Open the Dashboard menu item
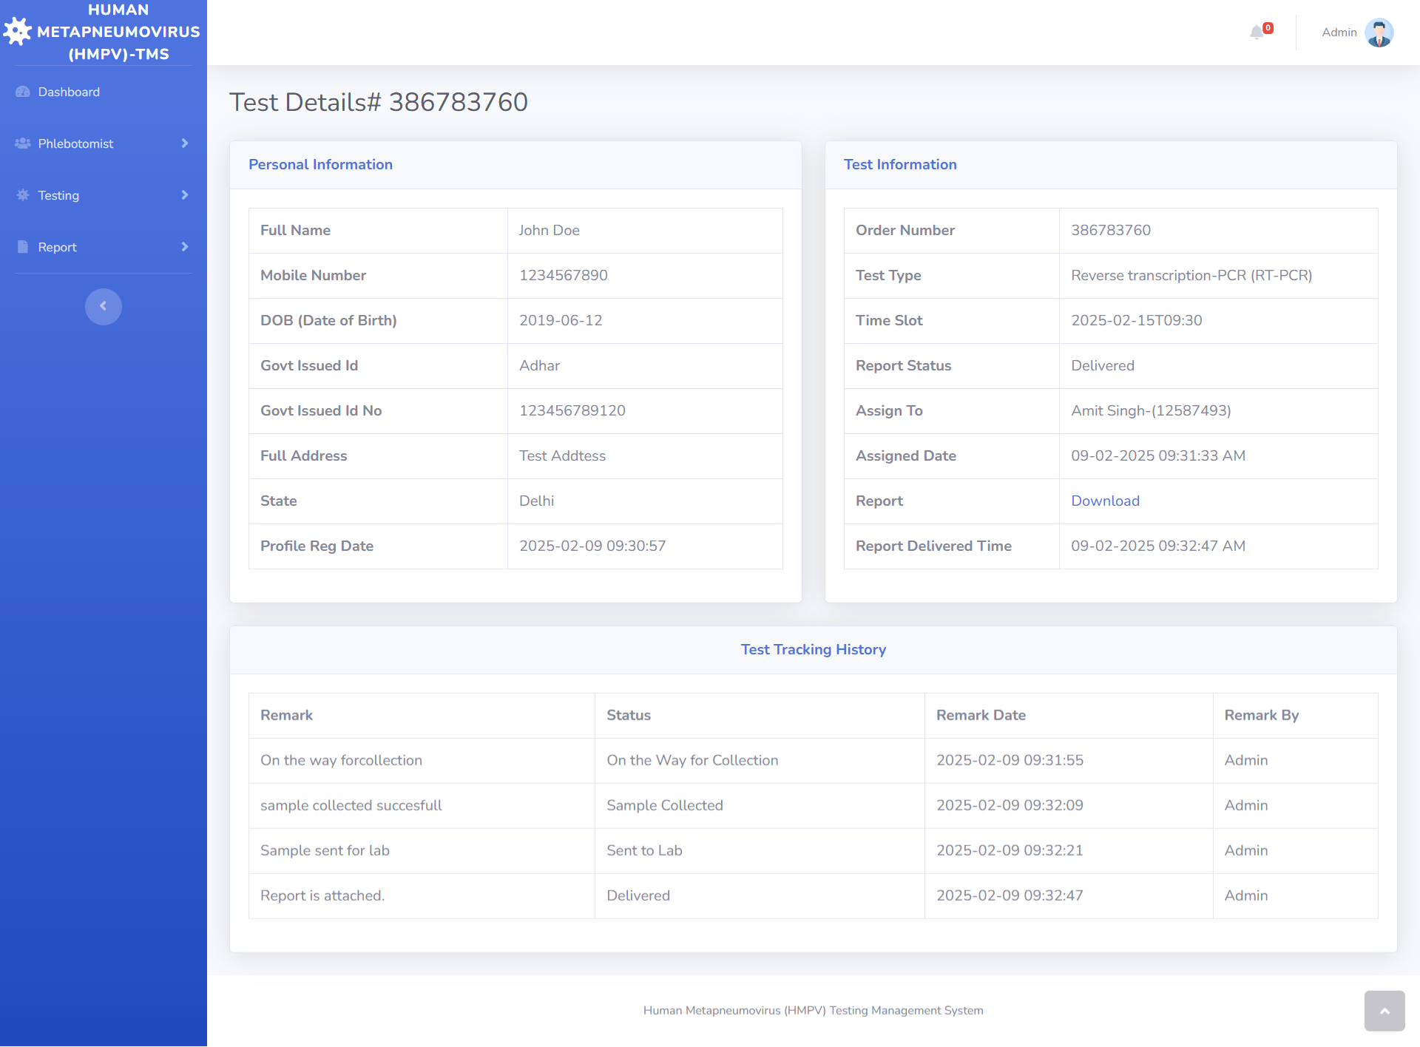The width and height of the screenshot is (1420, 1047). pos(69,91)
